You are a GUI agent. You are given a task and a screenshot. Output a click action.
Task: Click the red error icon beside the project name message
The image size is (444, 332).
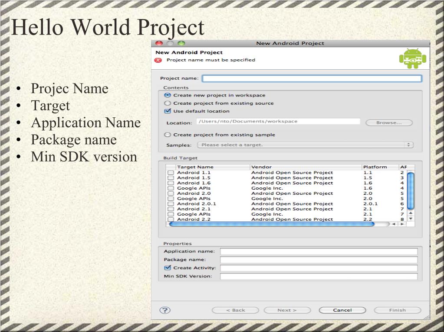(158, 60)
